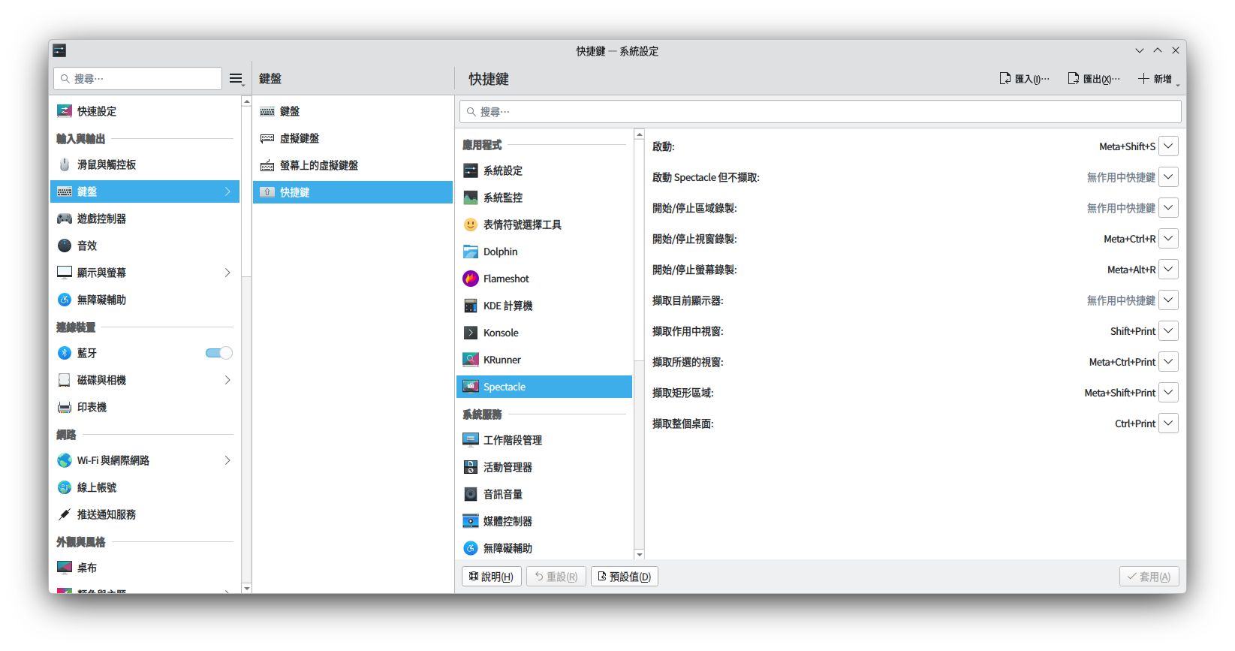The image size is (1235, 651).
Task: Toggle the 藍牙 Bluetooth switch
Action: pos(219,353)
